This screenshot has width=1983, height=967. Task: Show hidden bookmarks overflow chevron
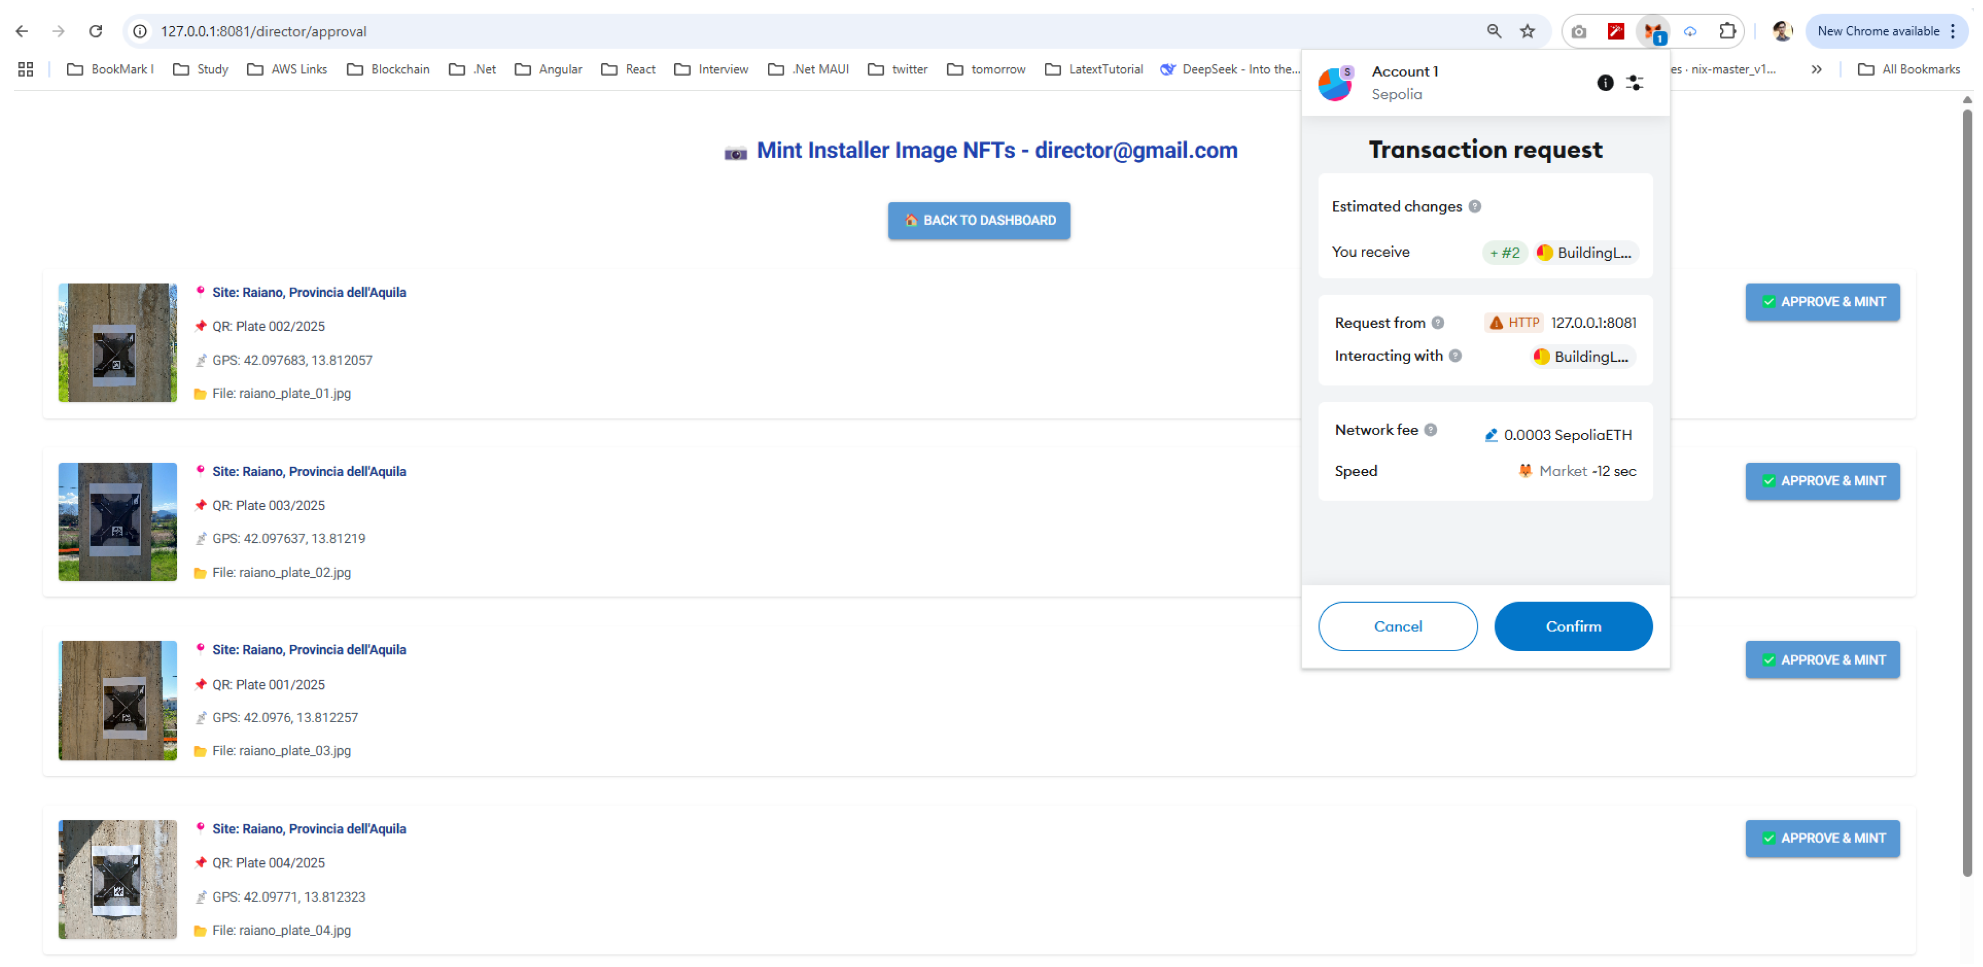click(x=1817, y=69)
